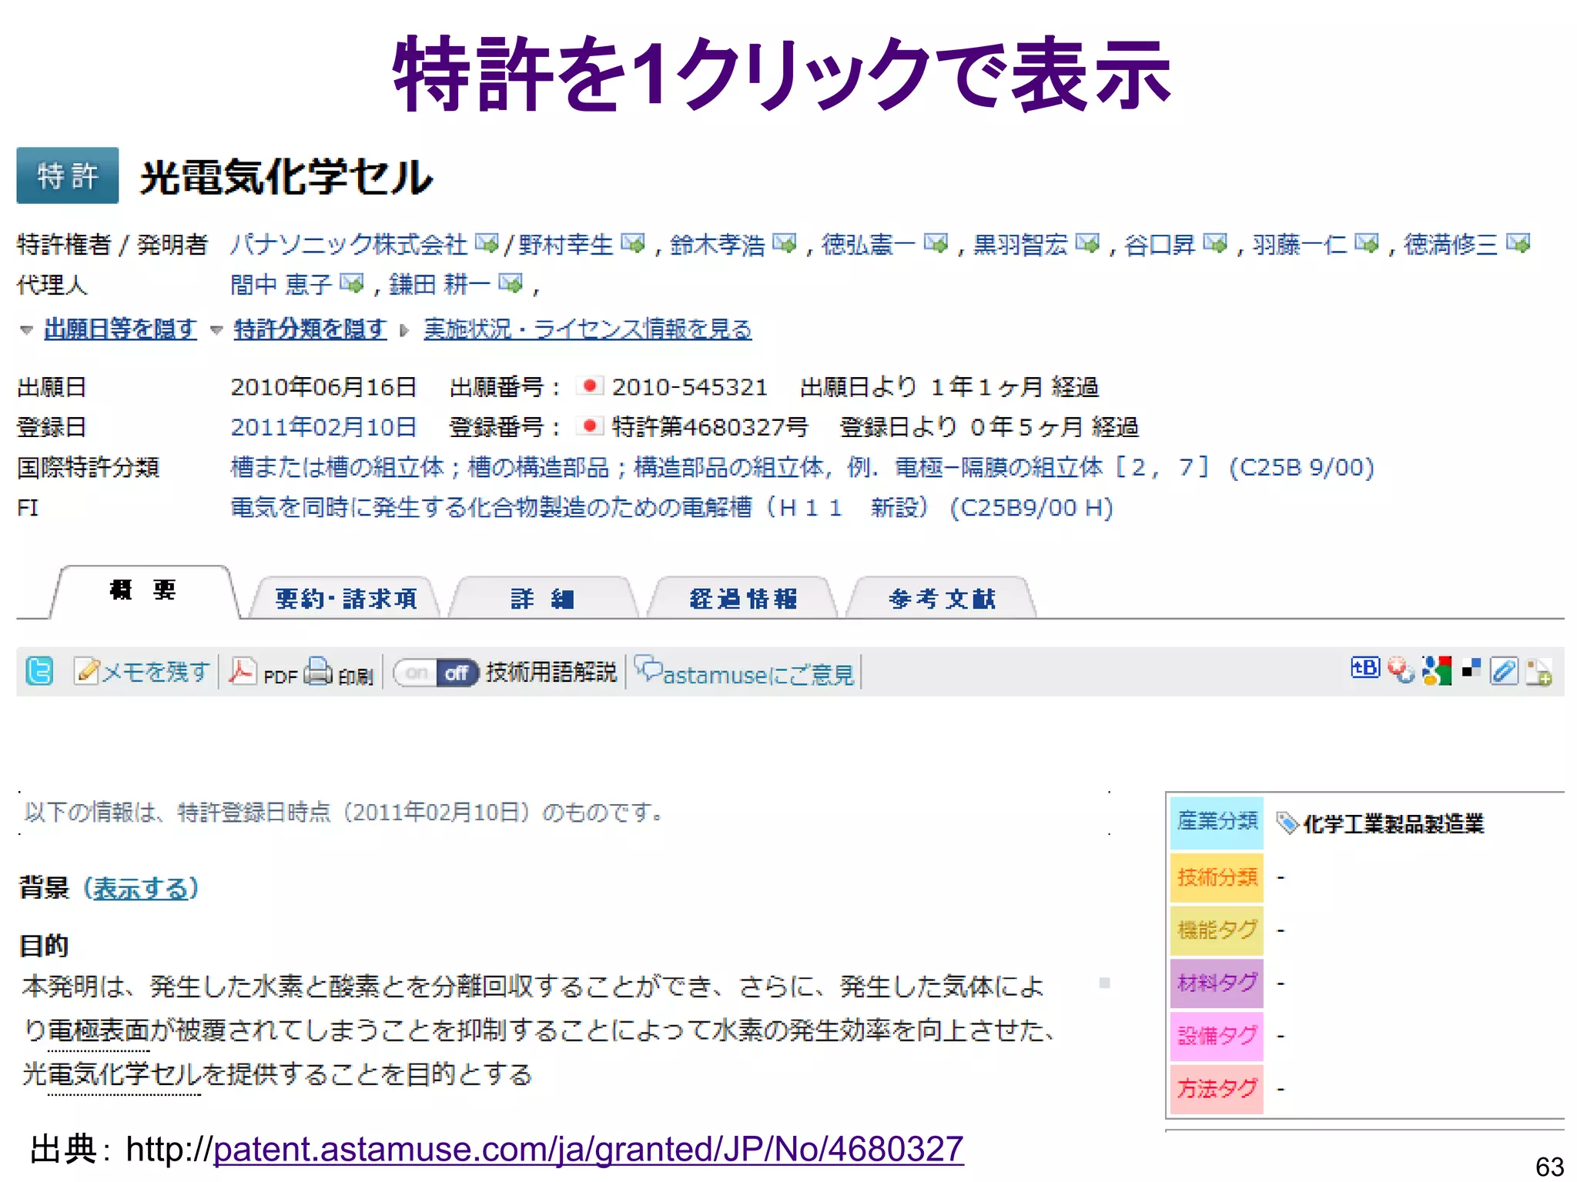
Task: Click the tag icon beside 化学工業製品製造業
Action: pyautogui.click(x=1287, y=823)
